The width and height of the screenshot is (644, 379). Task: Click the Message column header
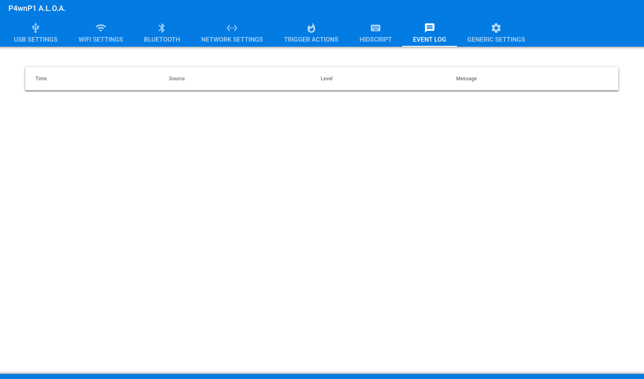tap(466, 79)
